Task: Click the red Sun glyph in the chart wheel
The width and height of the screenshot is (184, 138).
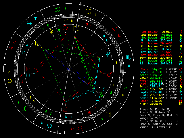Action: click(66, 28)
